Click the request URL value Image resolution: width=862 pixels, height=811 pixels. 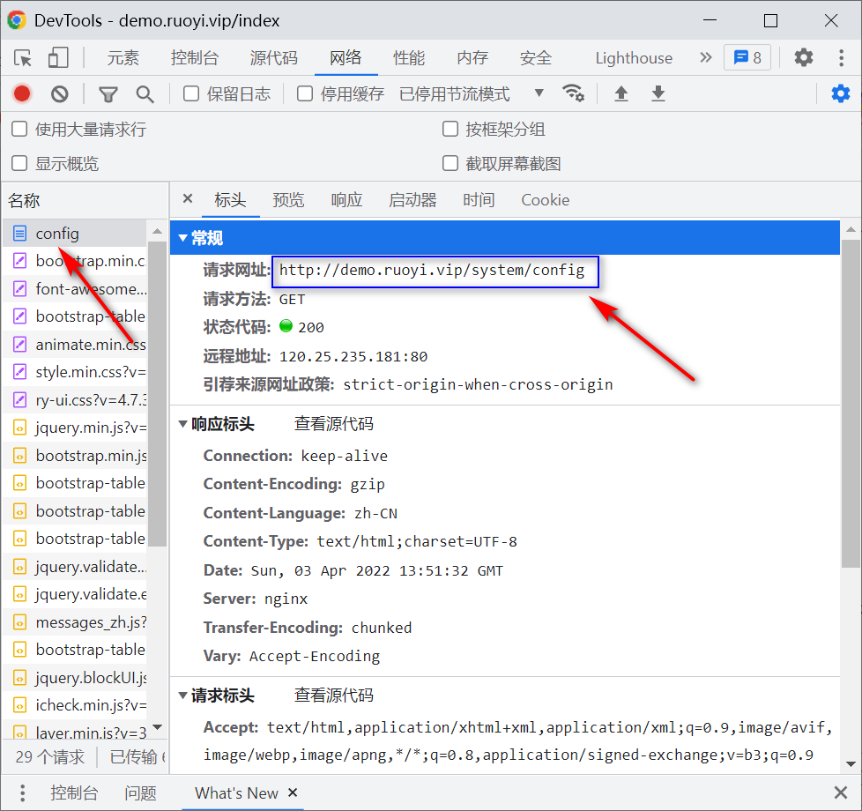point(432,270)
